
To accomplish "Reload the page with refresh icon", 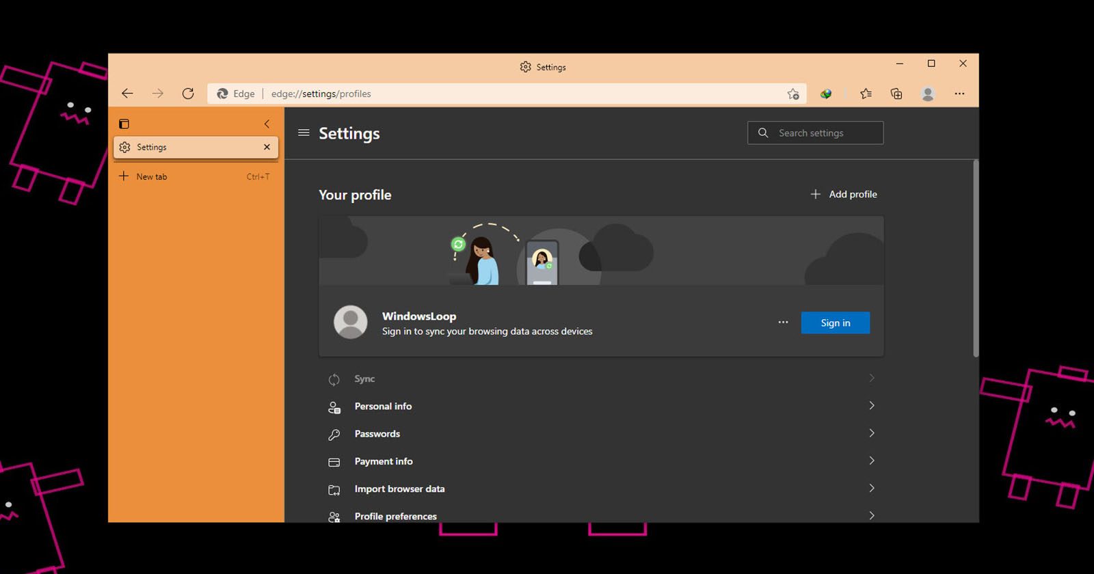I will [188, 94].
